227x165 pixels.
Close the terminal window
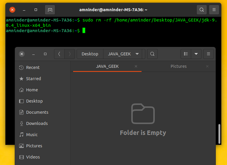12,10
